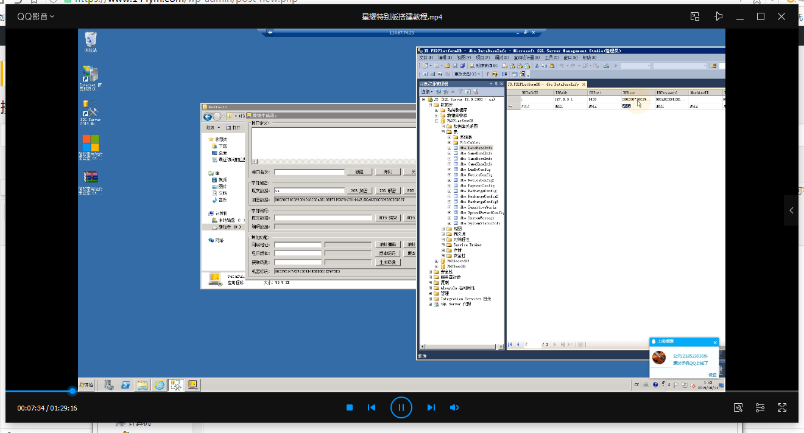Click the DBAddr cell 127.0.0.1
Screen dimensions: 804x433
pyautogui.click(x=569, y=99)
